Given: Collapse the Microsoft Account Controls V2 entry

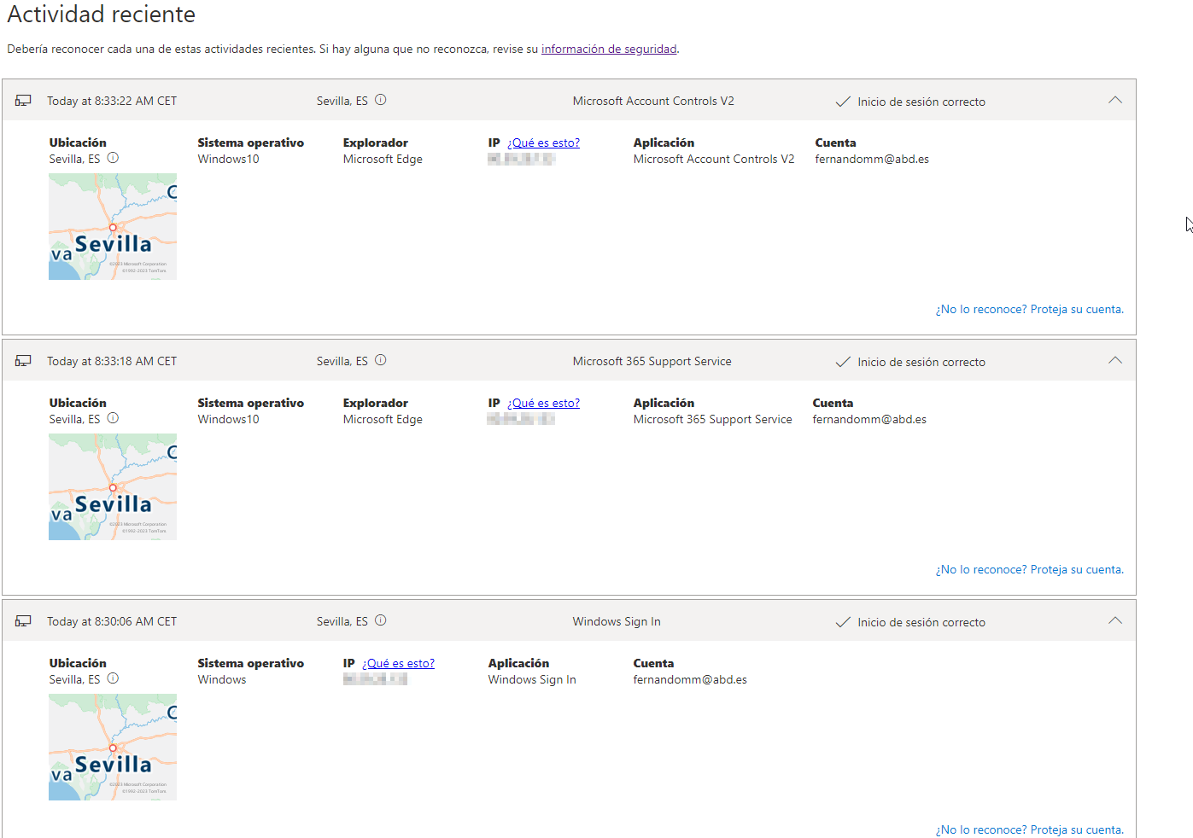Looking at the screenshot, I should pyautogui.click(x=1115, y=100).
